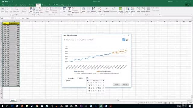Screen dimensions: 193x108
Task: Click Sort A to Z icon
Action: click(x=61, y=9)
